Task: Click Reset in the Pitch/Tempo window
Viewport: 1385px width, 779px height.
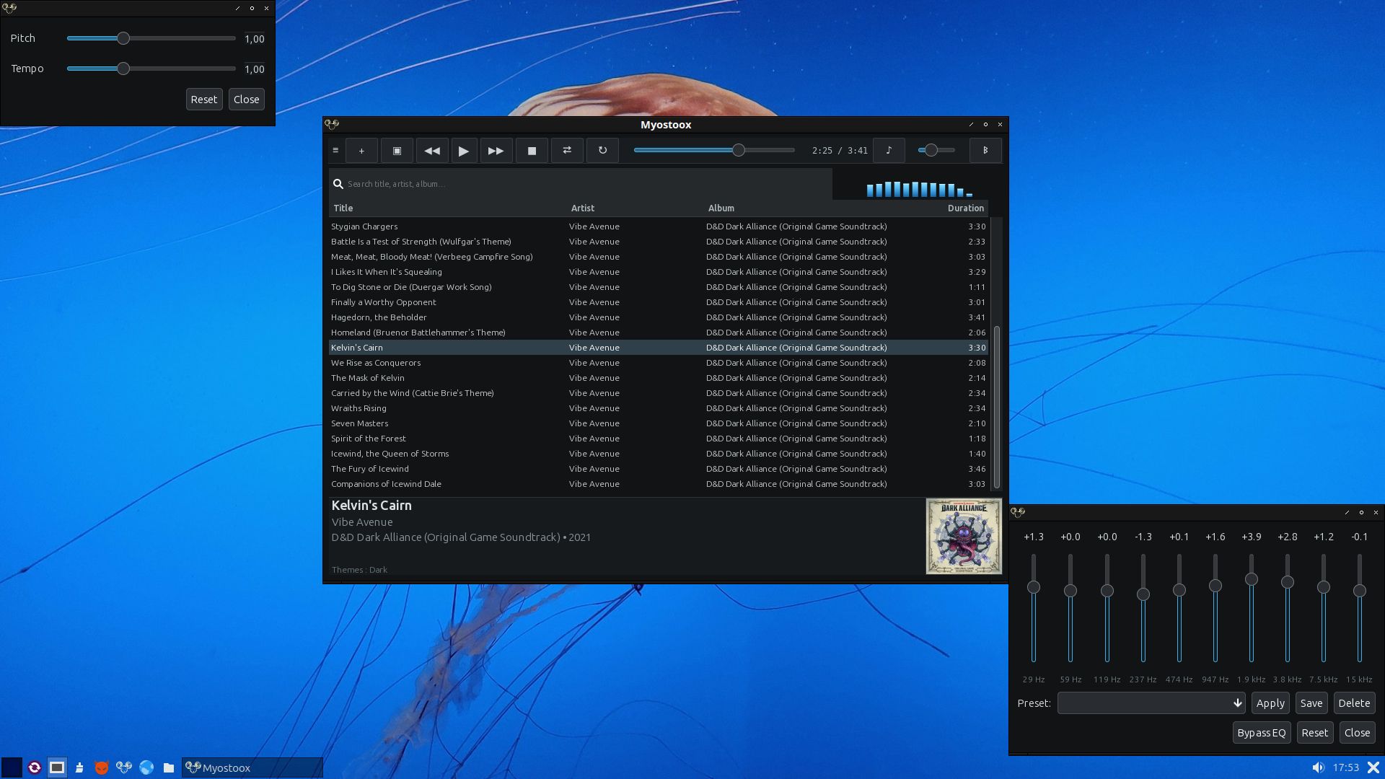Action: tap(204, 100)
